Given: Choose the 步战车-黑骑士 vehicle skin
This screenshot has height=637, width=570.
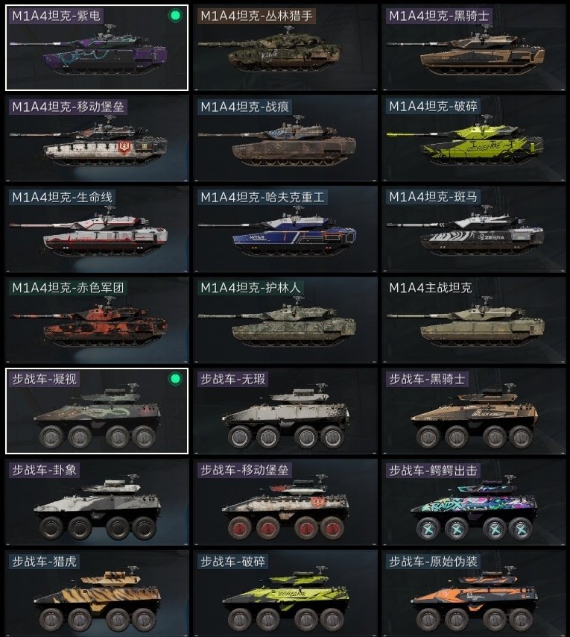Looking at the screenshot, I should pyautogui.click(x=474, y=411).
